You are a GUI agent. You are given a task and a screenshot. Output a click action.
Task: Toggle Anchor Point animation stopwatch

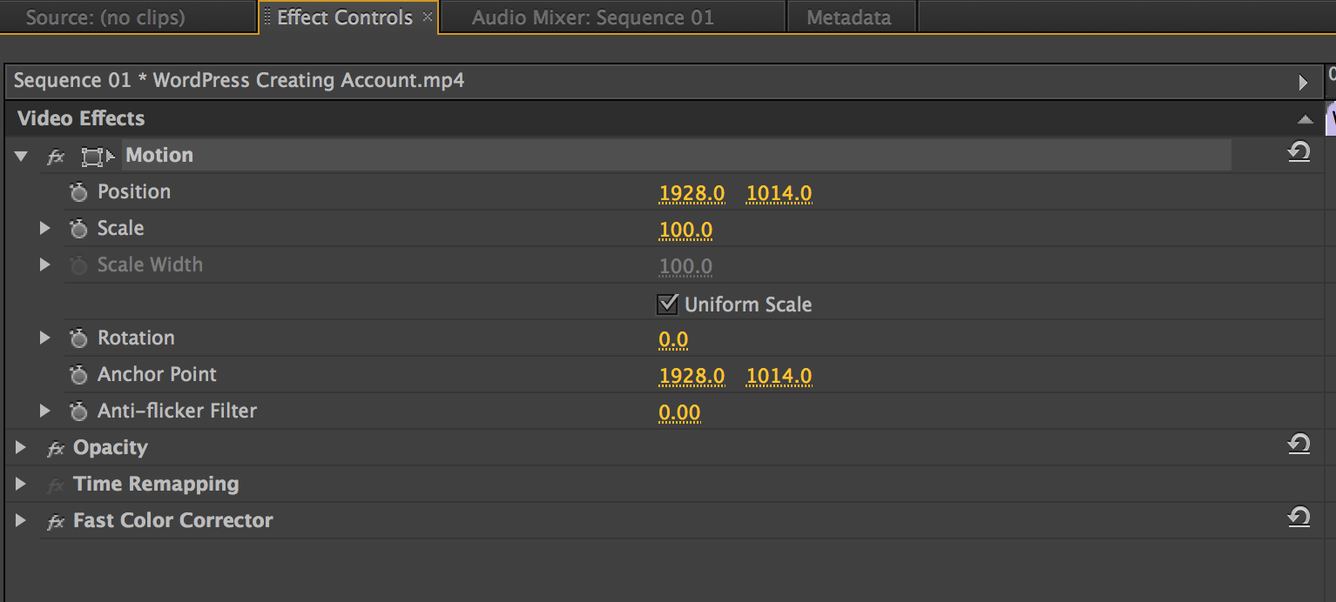coord(79,375)
